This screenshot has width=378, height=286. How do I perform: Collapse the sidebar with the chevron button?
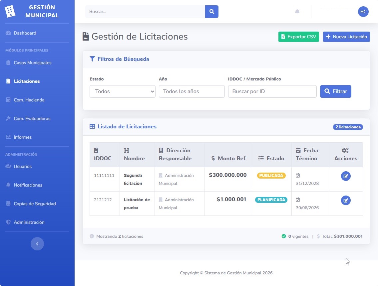pyautogui.click(x=37, y=244)
